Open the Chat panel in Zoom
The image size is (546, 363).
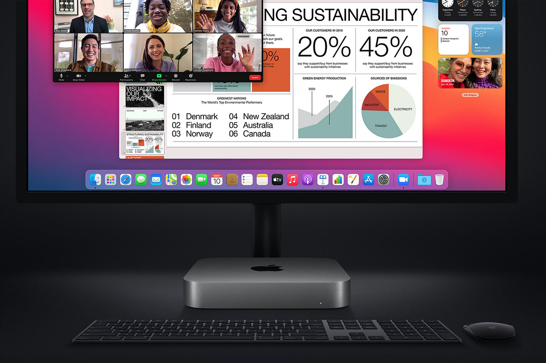pyautogui.click(x=142, y=77)
